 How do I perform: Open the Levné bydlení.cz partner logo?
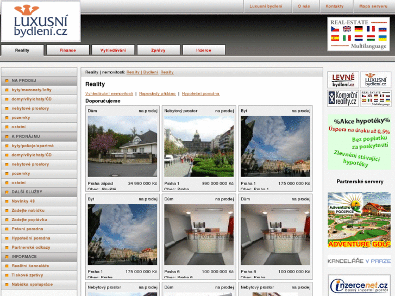343,80
